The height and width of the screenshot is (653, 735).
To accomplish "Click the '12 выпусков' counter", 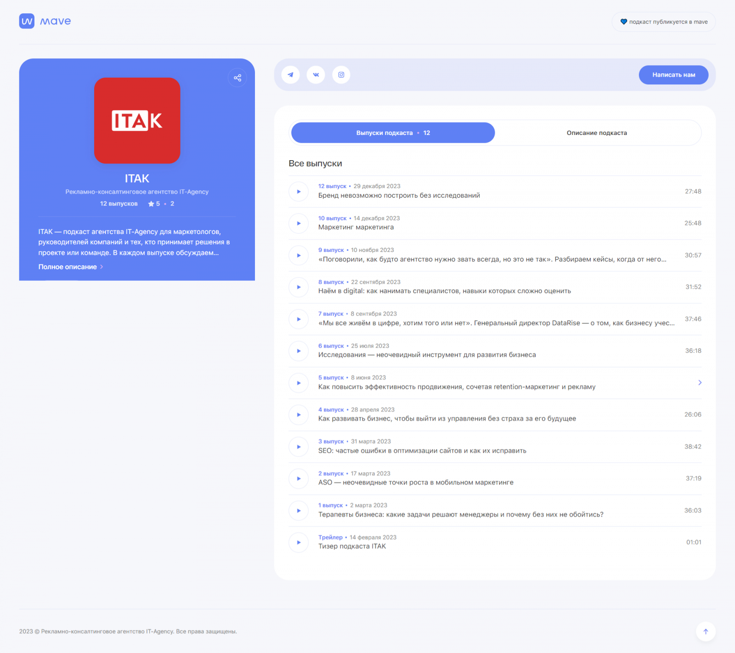I will pyautogui.click(x=119, y=204).
